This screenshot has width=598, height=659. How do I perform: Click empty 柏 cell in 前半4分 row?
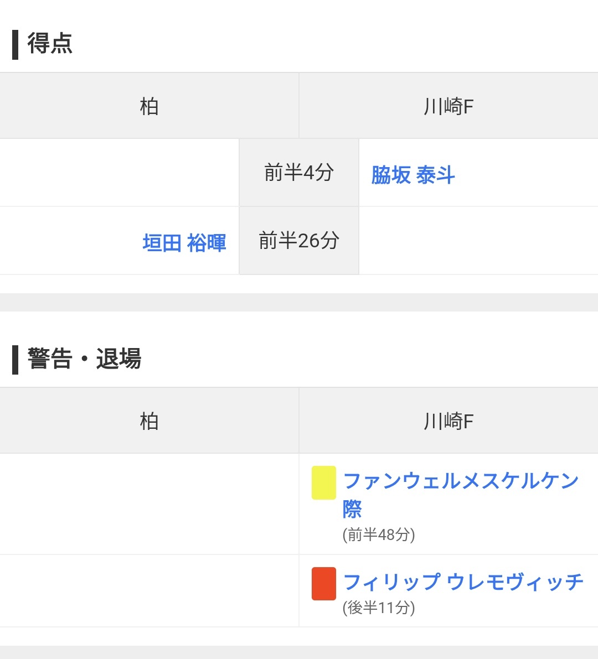[x=119, y=173]
